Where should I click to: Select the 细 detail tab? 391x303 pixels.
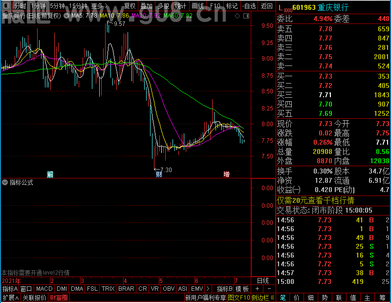click(x=310, y=298)
